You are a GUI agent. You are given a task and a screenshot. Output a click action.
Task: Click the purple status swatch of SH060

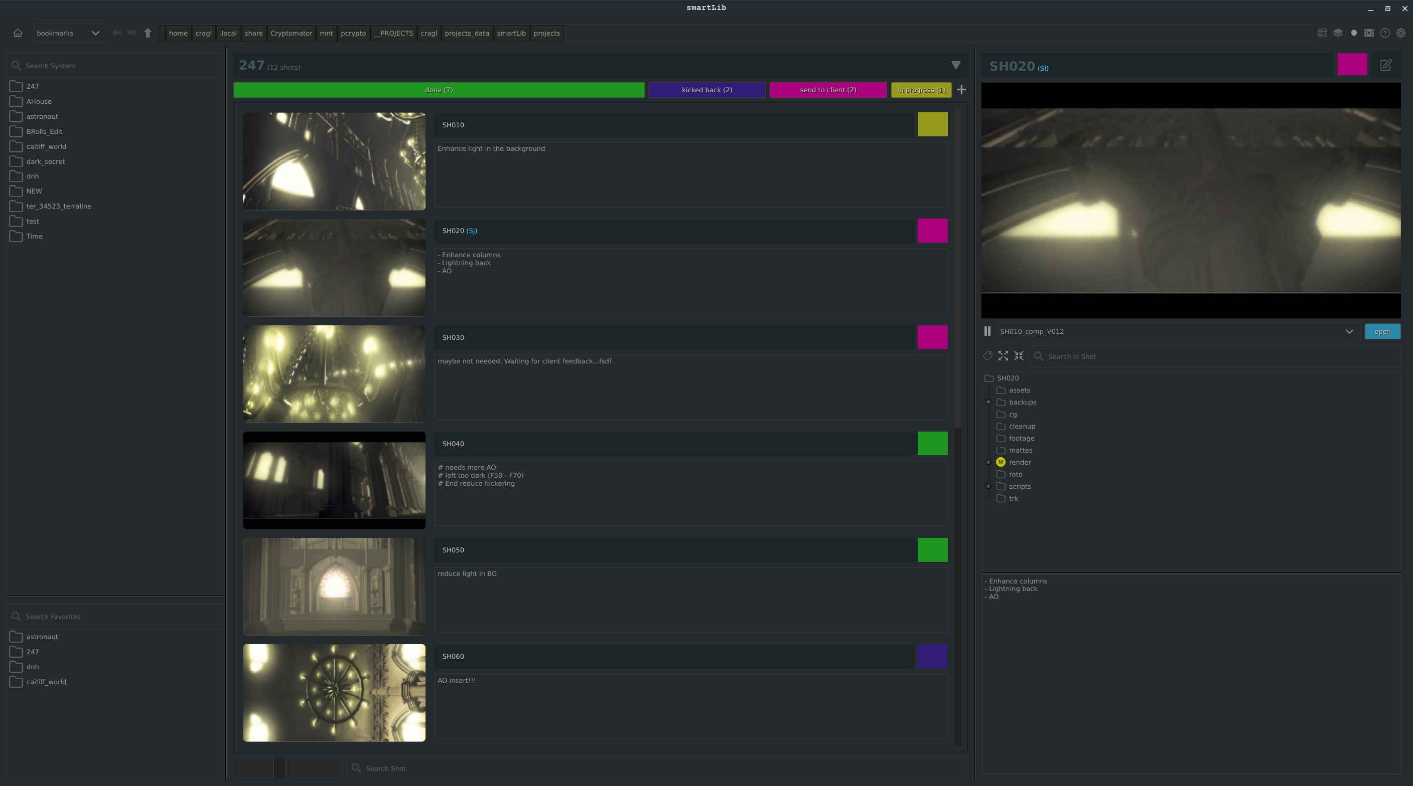click(932, 656)
